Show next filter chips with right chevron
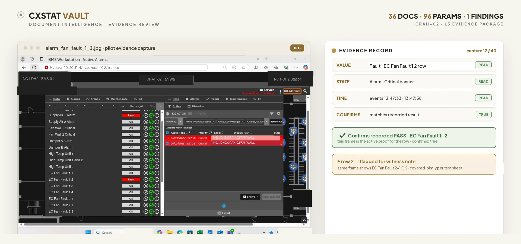 pyautogui.click(x=266, y=122)
